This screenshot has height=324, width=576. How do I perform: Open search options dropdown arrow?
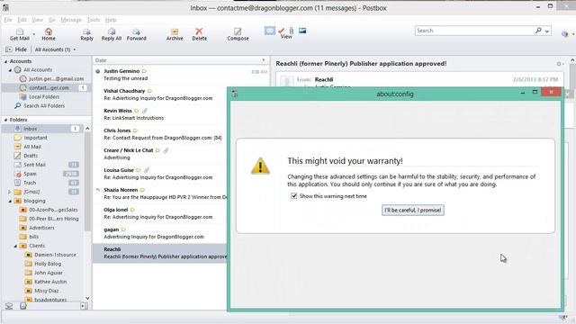point(547,31)
